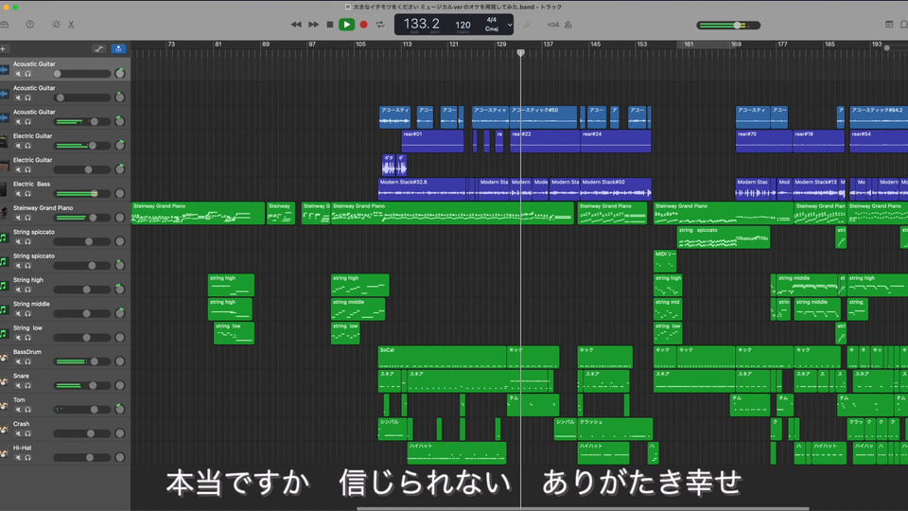
Task: Select the rear#70 region
Action: (x=764, y=141)
